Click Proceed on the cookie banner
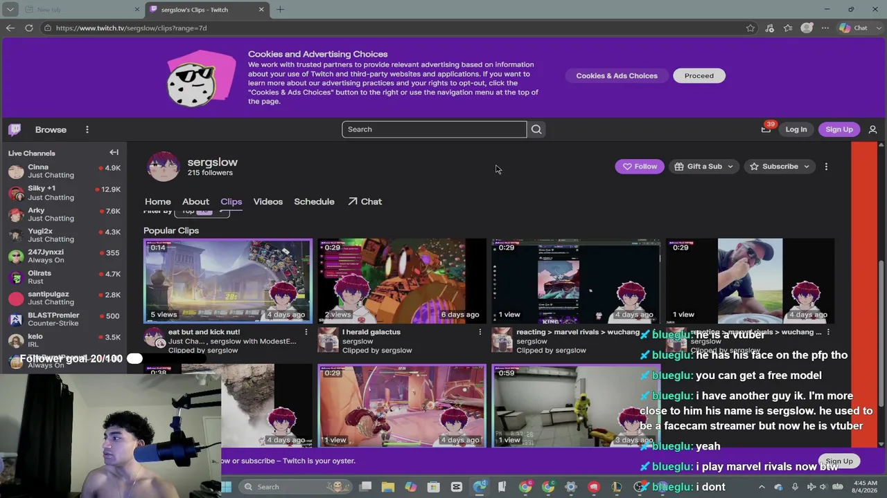 click(699, 76)
